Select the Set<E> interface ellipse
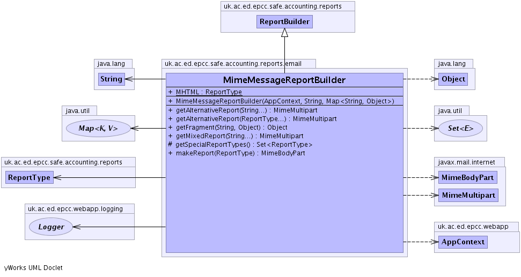The image size is (521, 277). [461, 129]
